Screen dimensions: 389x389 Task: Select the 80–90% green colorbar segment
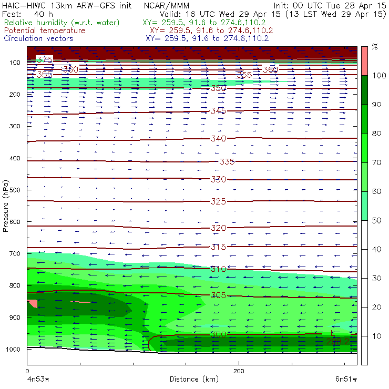tap(364, 119)
